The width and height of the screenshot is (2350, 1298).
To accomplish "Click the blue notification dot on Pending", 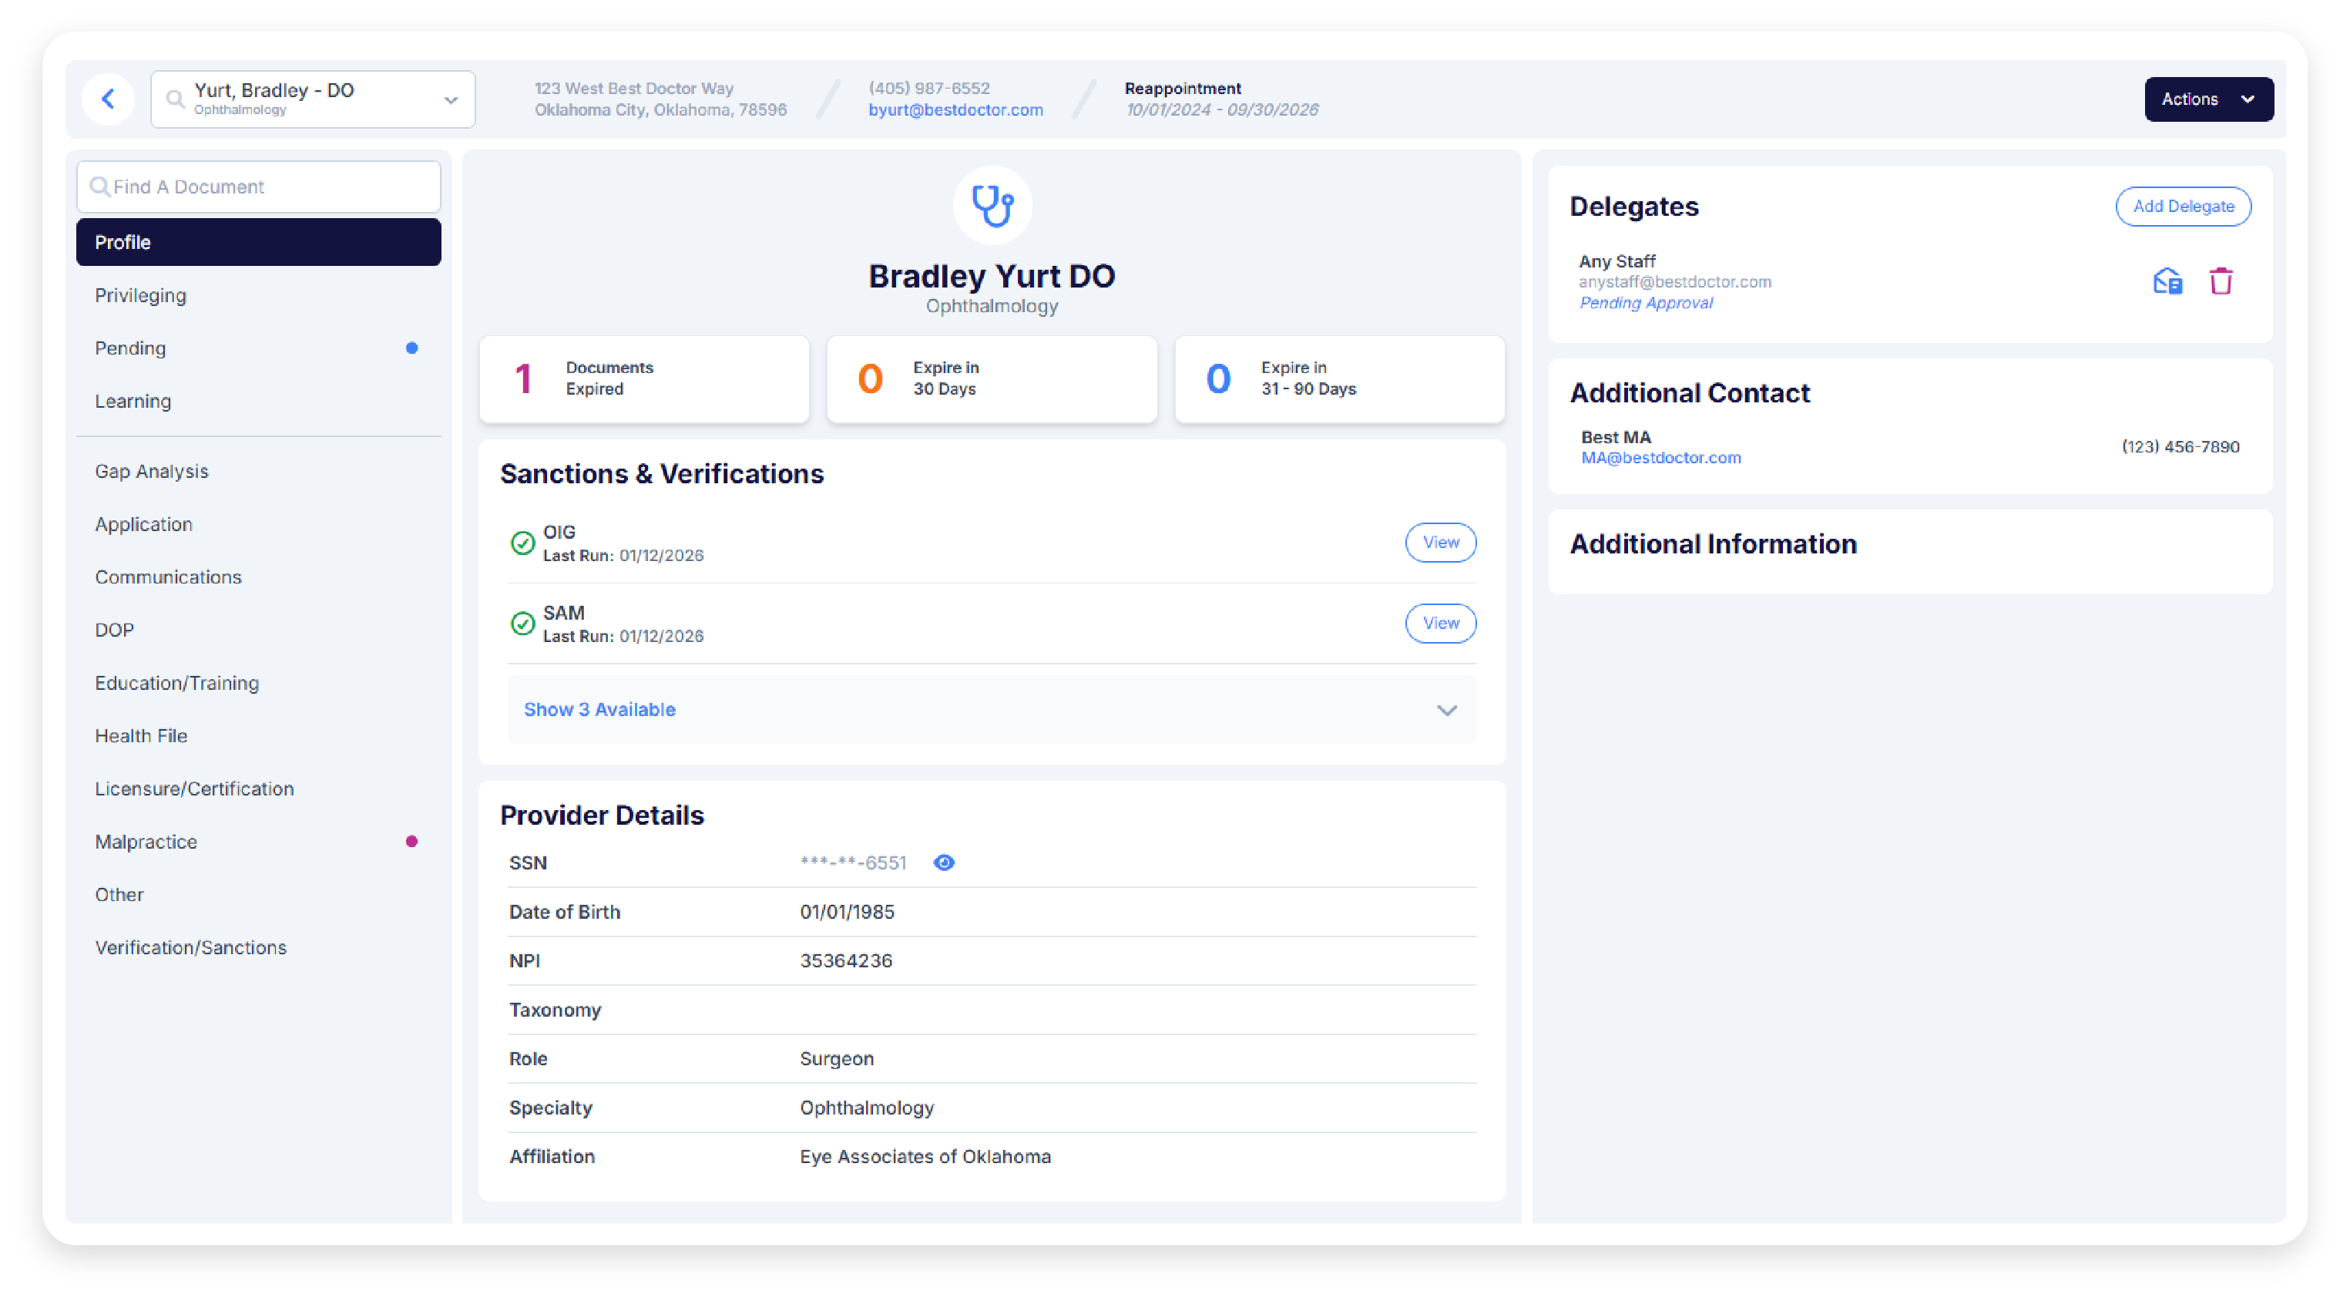I will pyautogui.click(x=412, y=348).
